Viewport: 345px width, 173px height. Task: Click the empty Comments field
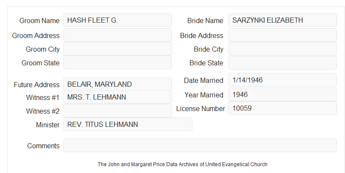click(200, 145)
